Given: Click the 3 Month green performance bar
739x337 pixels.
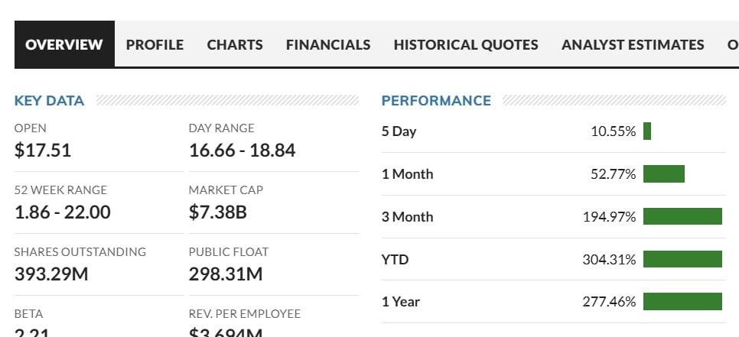Looking at the screenshot, I should click(x=682, y=217).
